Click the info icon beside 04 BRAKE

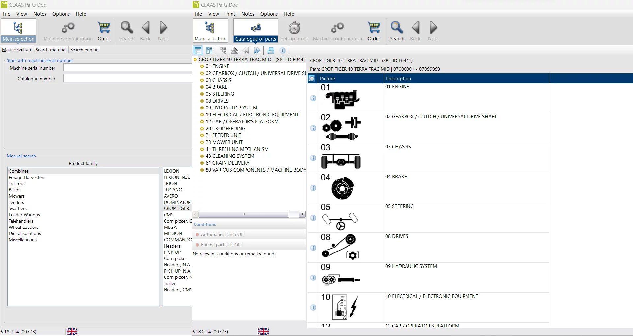click(313, 188)
